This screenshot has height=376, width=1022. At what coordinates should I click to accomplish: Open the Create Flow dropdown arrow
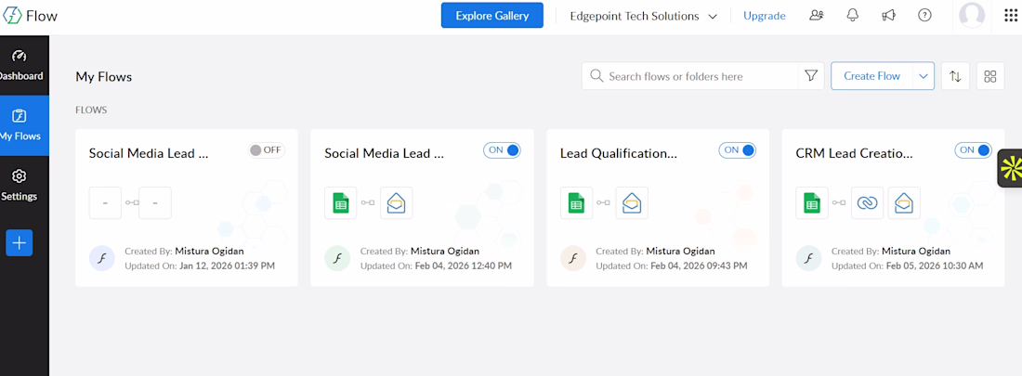tap(924, 76)
